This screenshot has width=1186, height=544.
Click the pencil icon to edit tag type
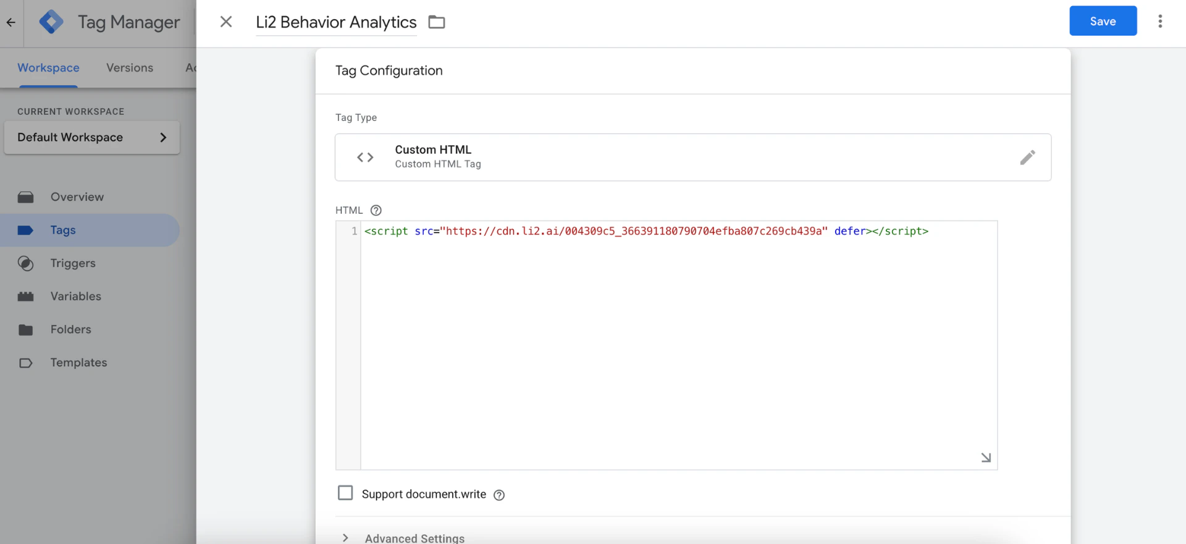(1027, 157)
